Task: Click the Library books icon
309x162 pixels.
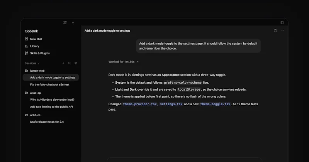Action: [x=26, y=46]
